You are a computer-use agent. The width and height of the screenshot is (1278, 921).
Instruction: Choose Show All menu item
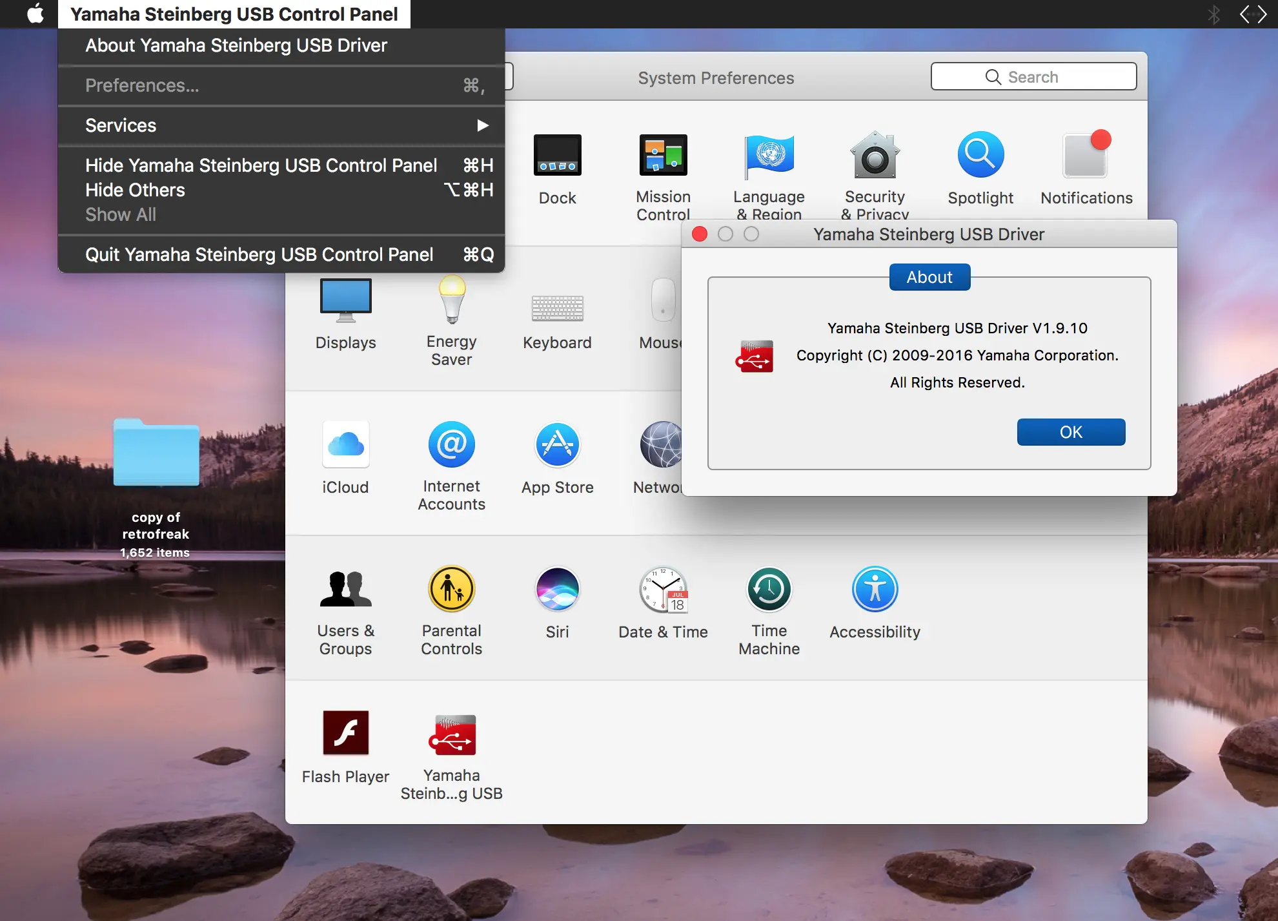[281, 214]
